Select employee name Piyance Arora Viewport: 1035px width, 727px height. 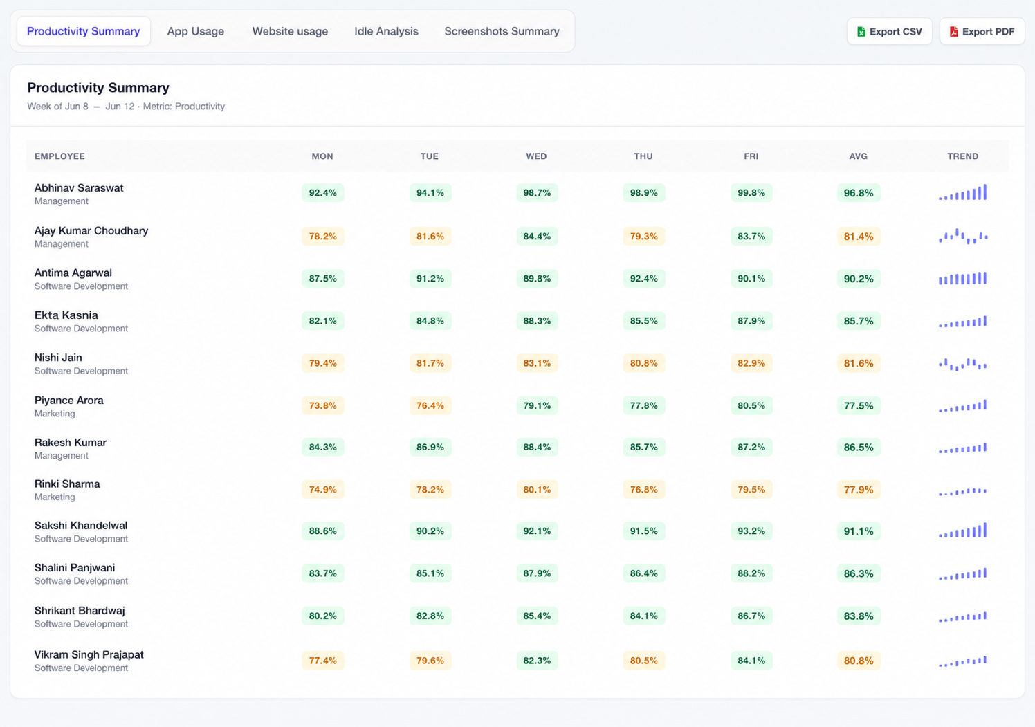[x=69, y=401]
